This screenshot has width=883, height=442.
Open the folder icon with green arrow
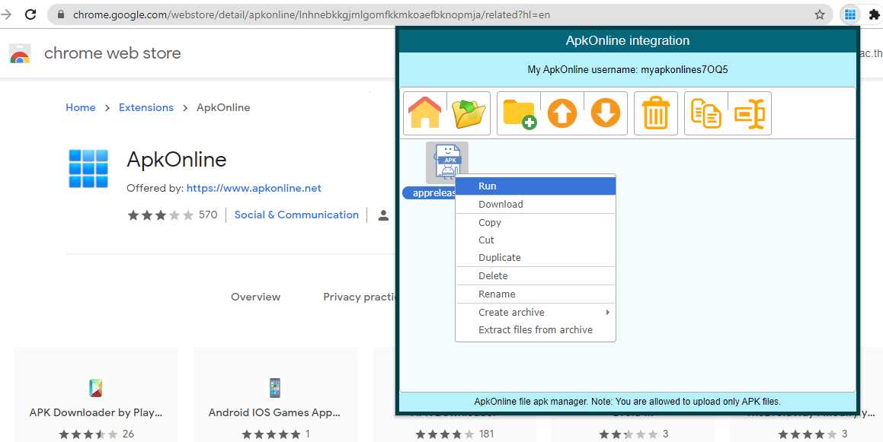point(469,113)
